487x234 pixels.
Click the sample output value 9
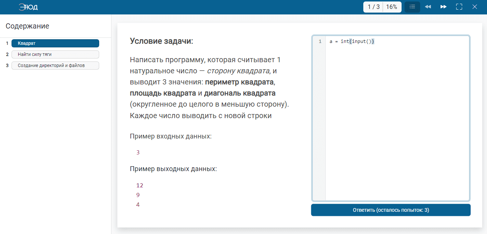click(138, 195)
